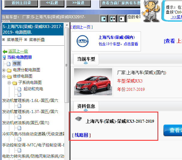
Task: Click the SAIC logo
Action: [x=82, y=41]
